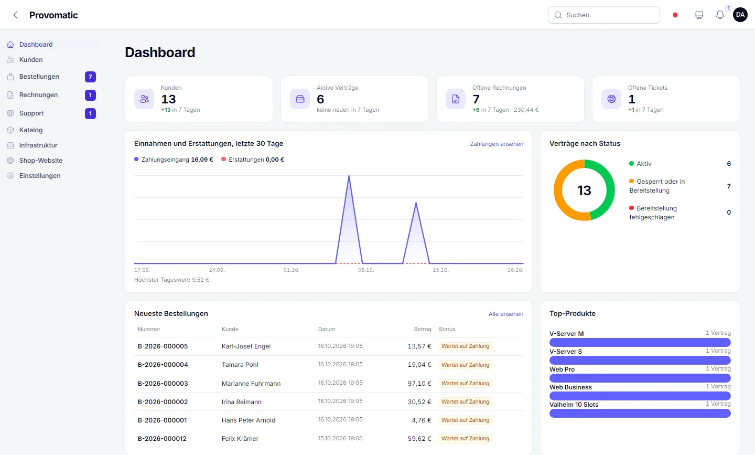Click the Kunden card icon
This screenshot has height=455, width=755.
click(144, 99)
